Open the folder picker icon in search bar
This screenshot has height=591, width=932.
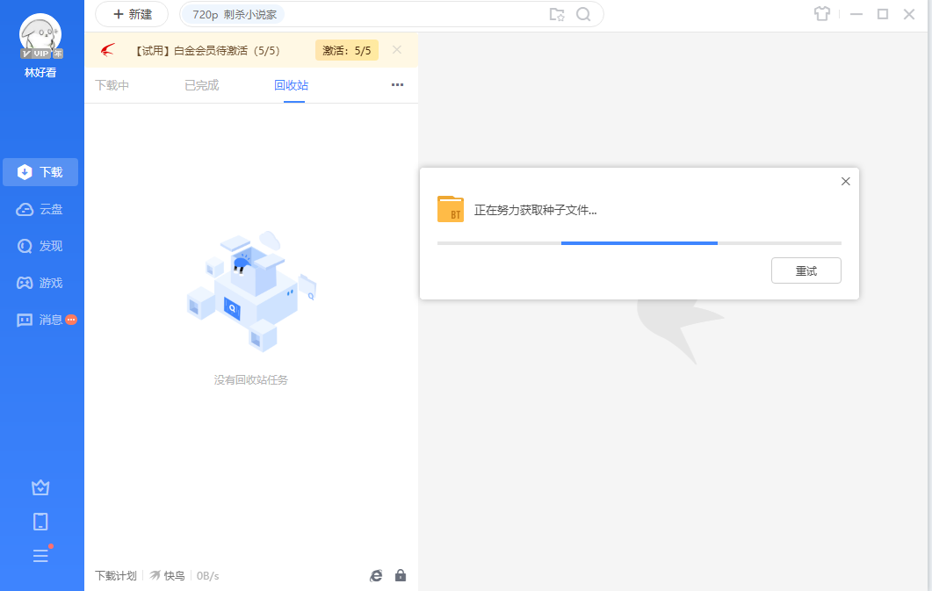[x=557, y=15]
